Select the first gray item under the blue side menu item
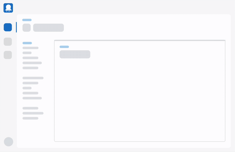 tap(30, 48)
